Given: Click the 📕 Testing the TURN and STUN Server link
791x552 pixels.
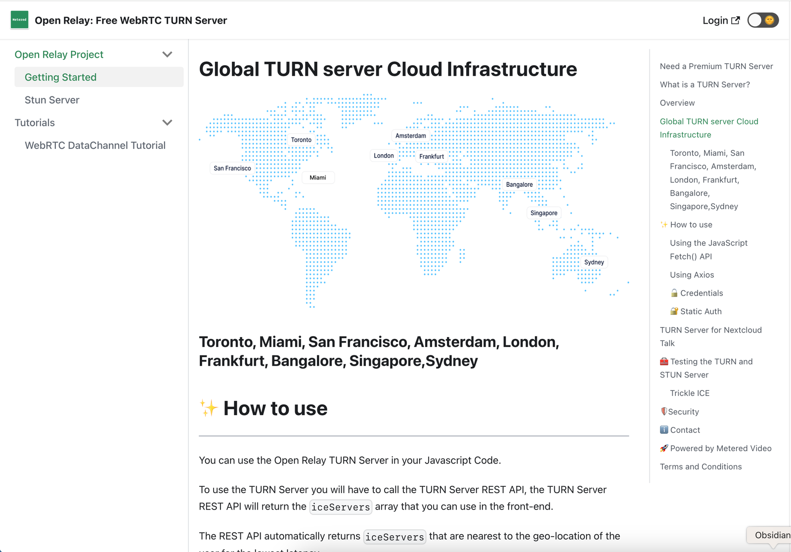Looking at the screenshot, I should (x=706, y=368).
